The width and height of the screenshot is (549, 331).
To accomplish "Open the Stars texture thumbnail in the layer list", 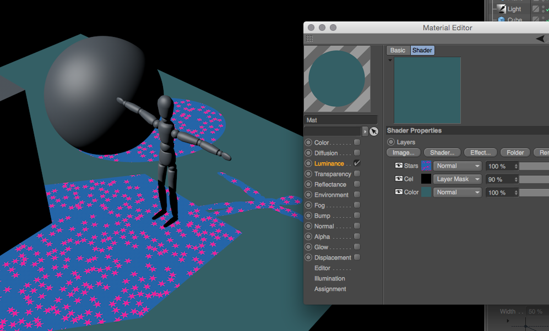I will [x=426, y=165].
